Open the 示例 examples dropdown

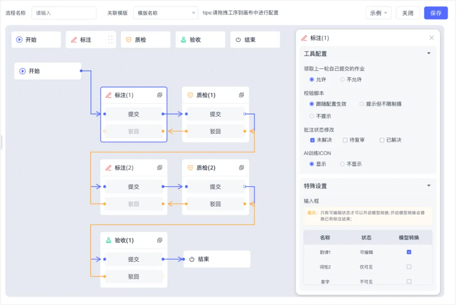click(x=378, y=13)
